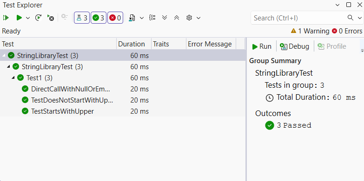The height and width of the screenshot is (181, 364).
Task: Sort by the Traits column header
Action: (x=169, y=44)
